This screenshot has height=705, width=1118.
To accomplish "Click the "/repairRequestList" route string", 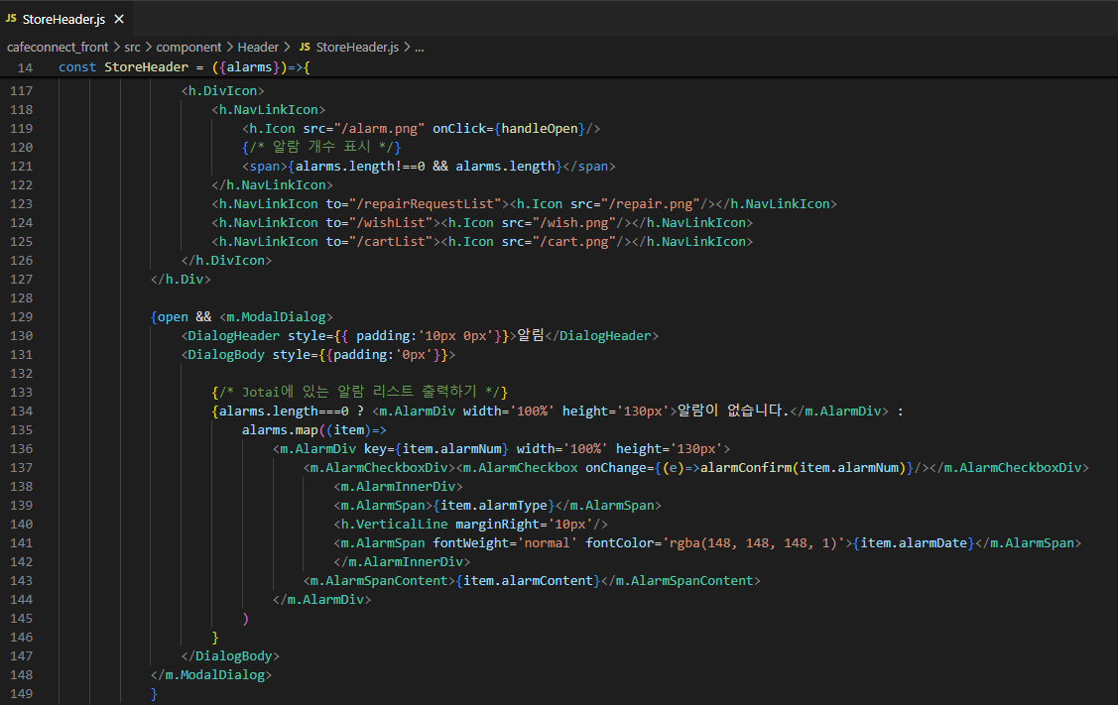I will click(425, 204).
